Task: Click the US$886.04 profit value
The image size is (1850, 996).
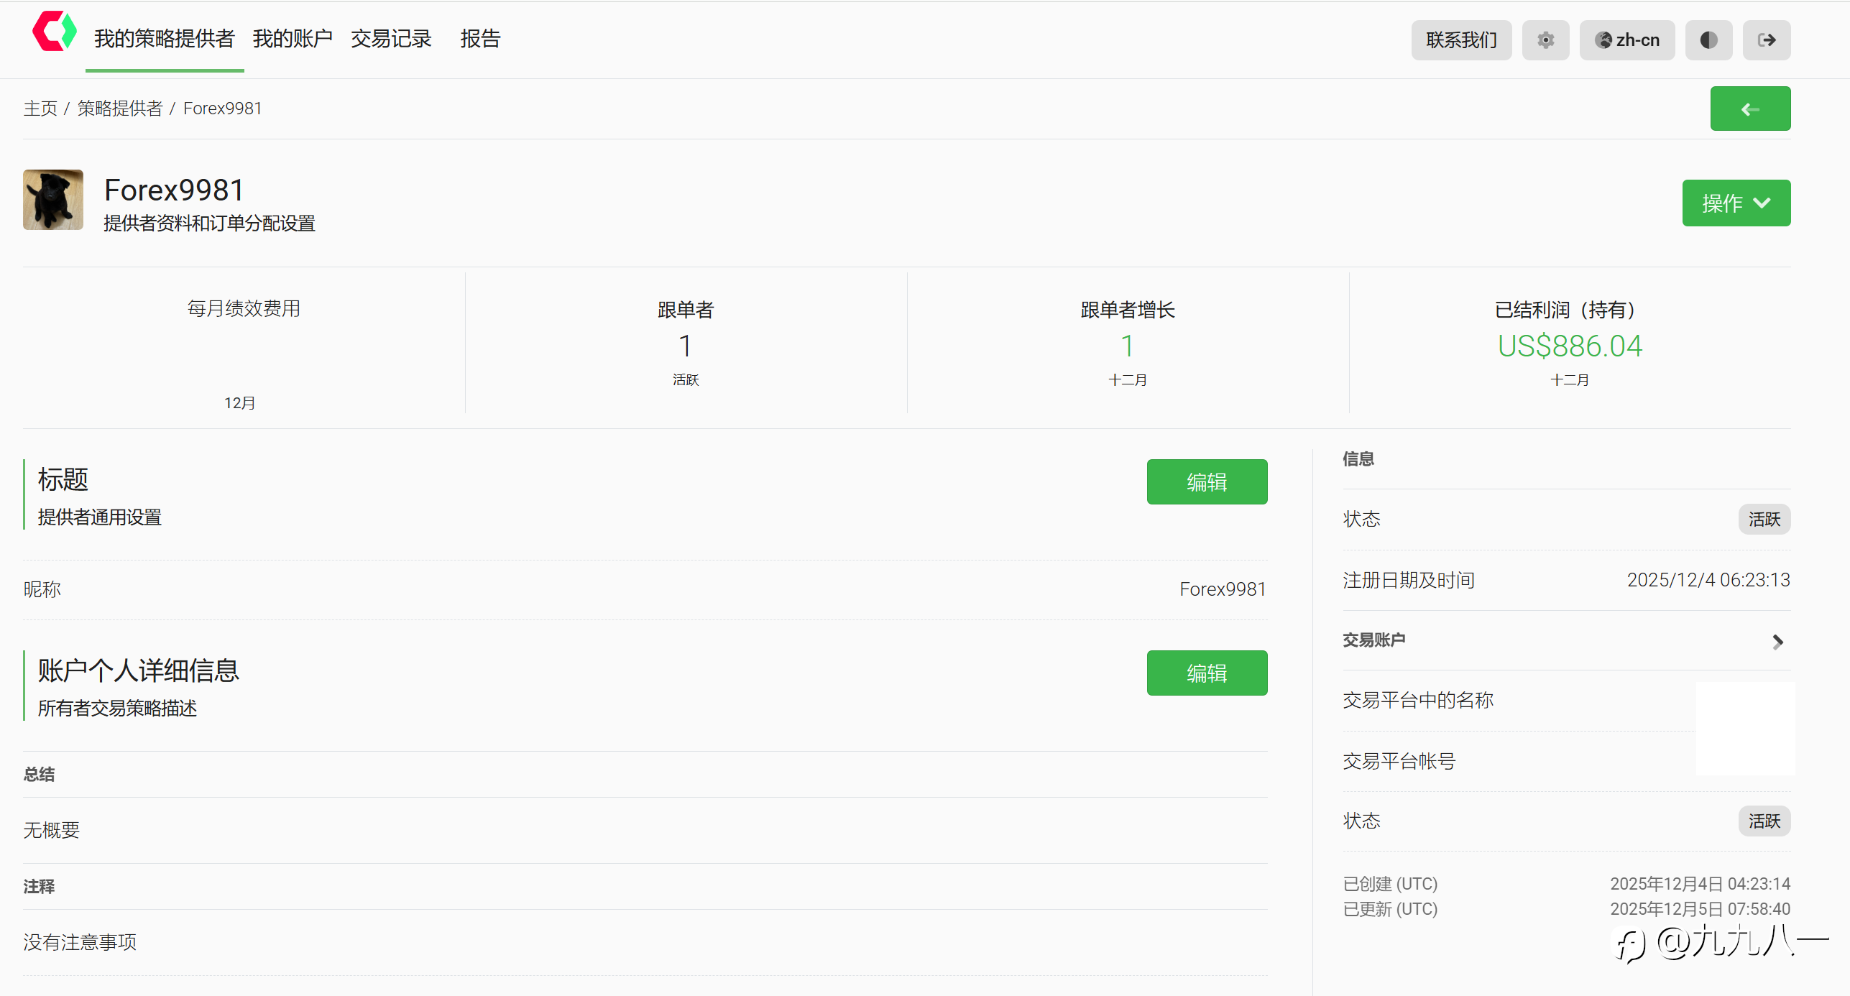Action: coord(1569,346)
